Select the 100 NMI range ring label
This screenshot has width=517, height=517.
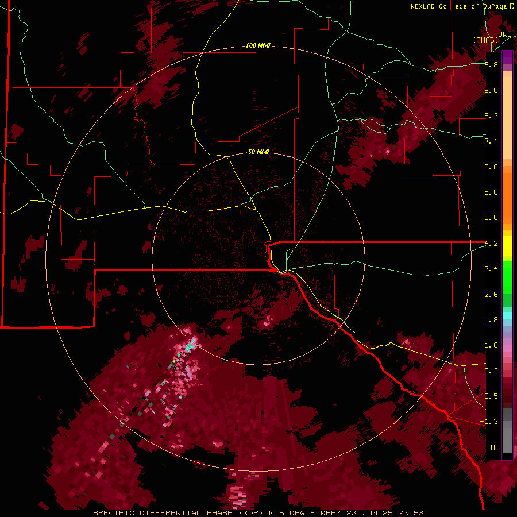[258, 45]
